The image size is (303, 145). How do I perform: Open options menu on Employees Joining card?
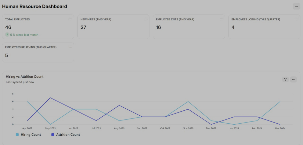pos(297,19)
